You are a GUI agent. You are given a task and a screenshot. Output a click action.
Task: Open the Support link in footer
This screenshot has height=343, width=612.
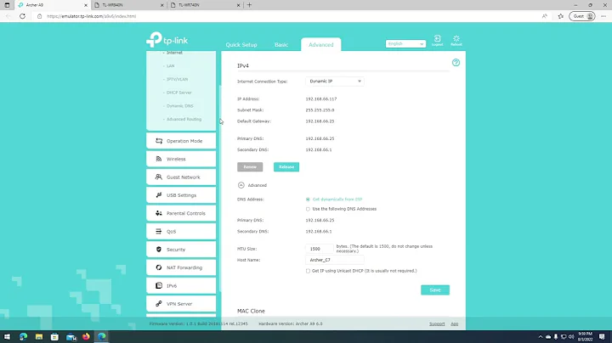[437, 323]
